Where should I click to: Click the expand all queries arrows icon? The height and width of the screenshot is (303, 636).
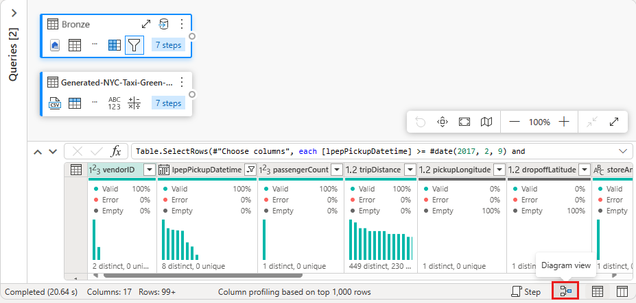tap(614, 122)
